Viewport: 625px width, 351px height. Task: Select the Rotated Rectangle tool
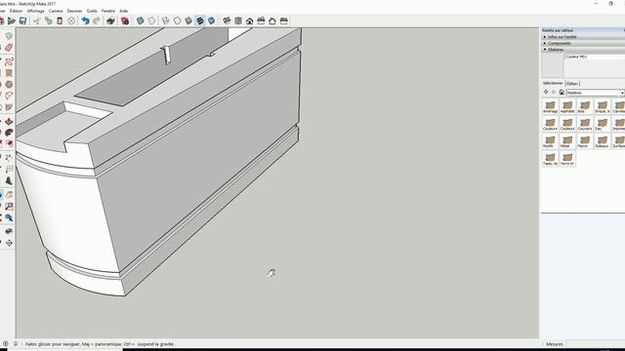tap(9, 73)
